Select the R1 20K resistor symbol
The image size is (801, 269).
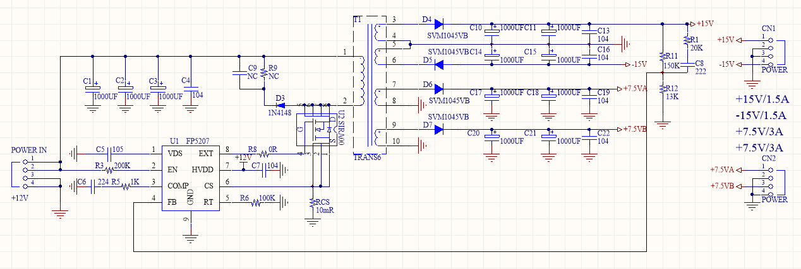(x=687, y=40)
